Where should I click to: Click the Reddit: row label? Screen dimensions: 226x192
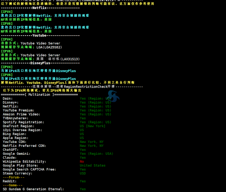10,181
